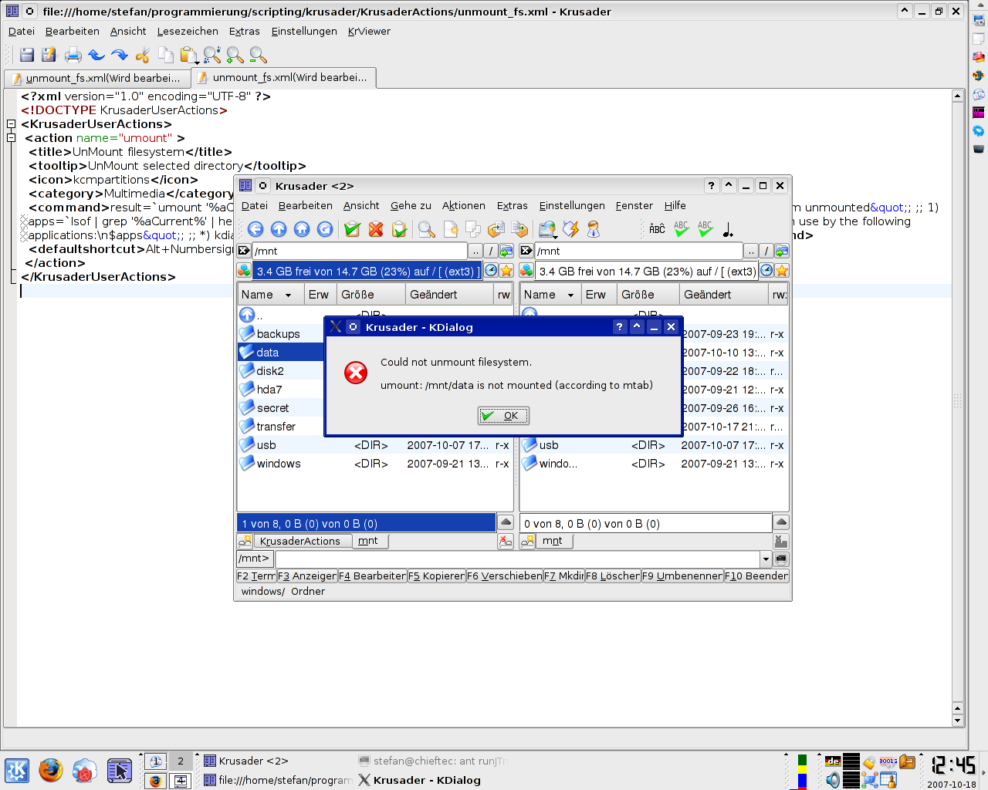Click the user root-mode icon in Krusader
This screenshot has width=988, height=790.
click(594, 229)
